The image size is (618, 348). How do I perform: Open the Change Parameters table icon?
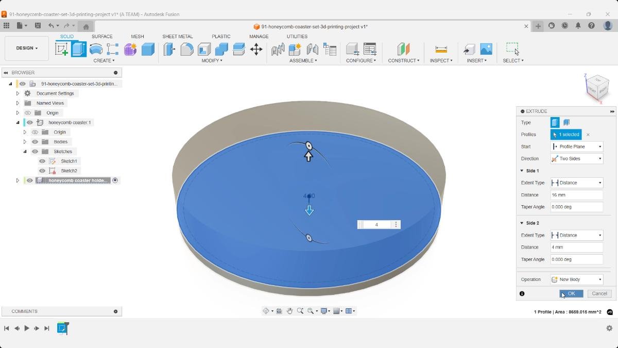tap(370, 49)
